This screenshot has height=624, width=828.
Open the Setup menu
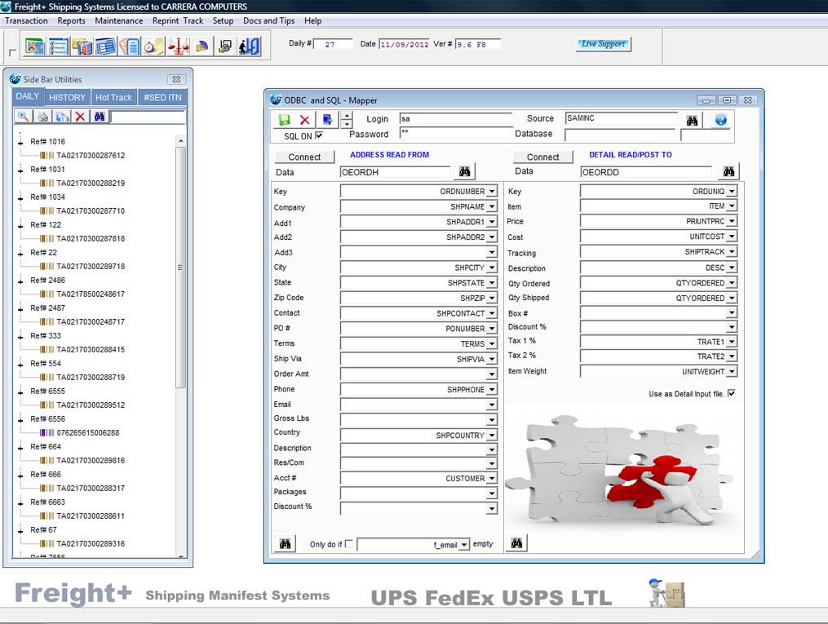(223, 20)
